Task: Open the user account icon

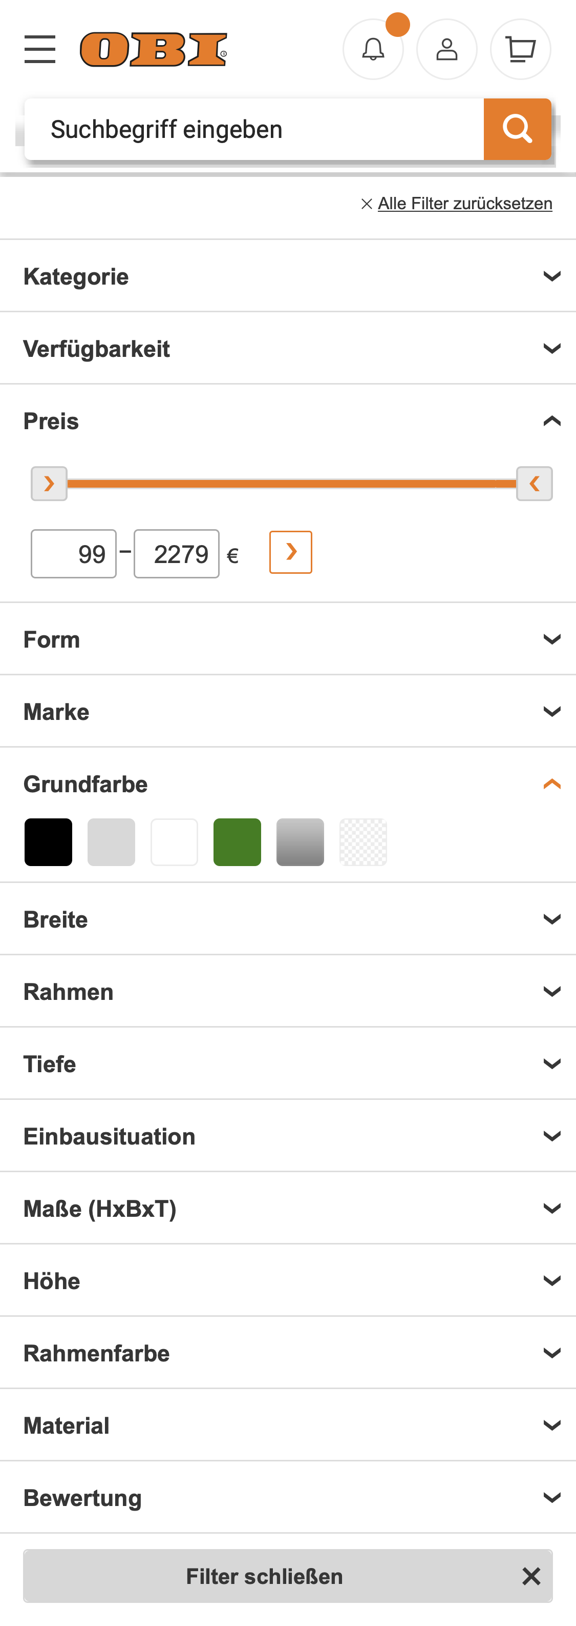Action: [446, 49]
